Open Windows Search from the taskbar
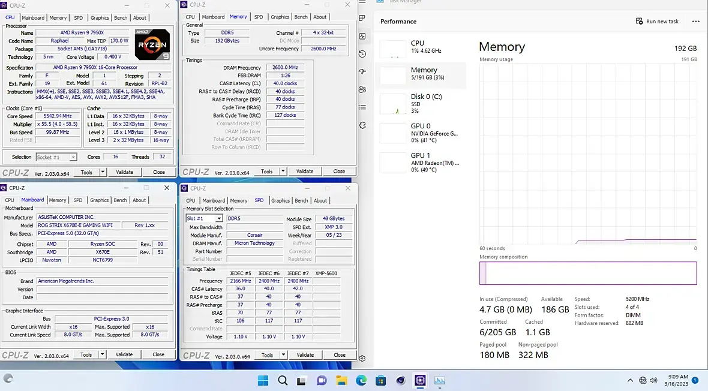Screen dimensions: 708x391 coord(283,381)
